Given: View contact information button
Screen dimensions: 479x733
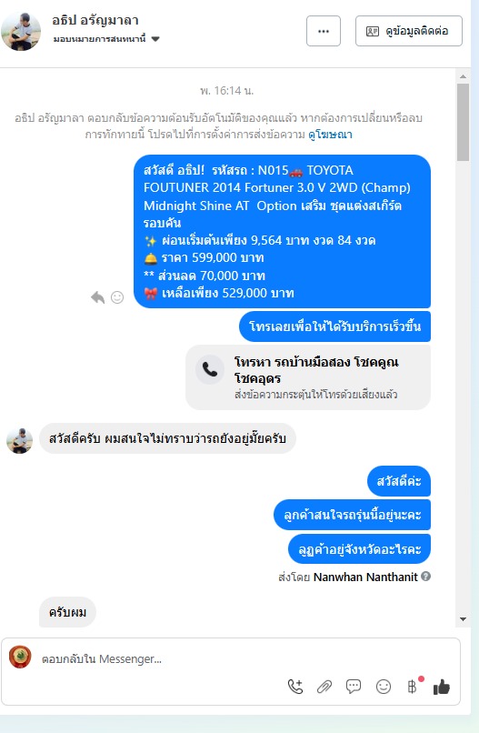Looking at the screenshot, I should click(x=409, y=31).
